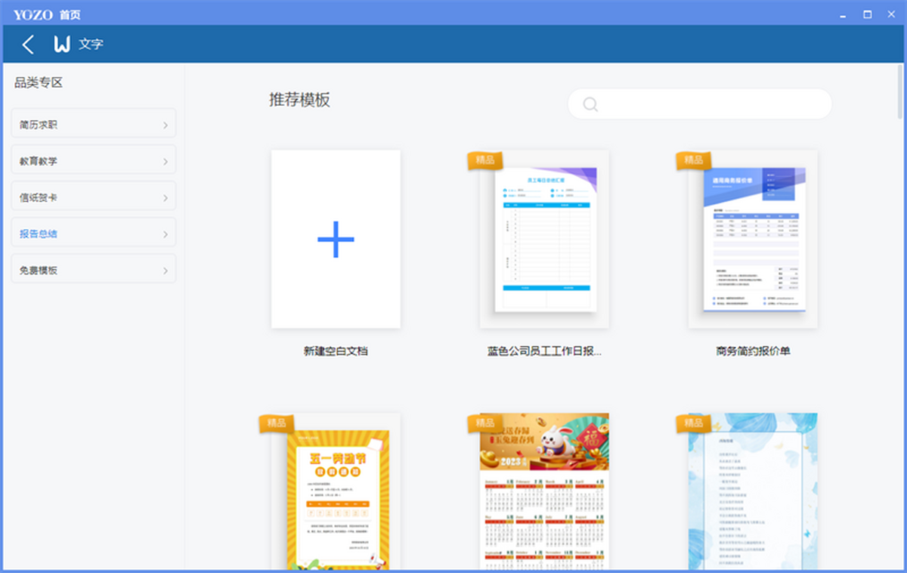This screenshot has height=573, width=907.
Task: Click the search magnifier icon
Action: (590, 104)
